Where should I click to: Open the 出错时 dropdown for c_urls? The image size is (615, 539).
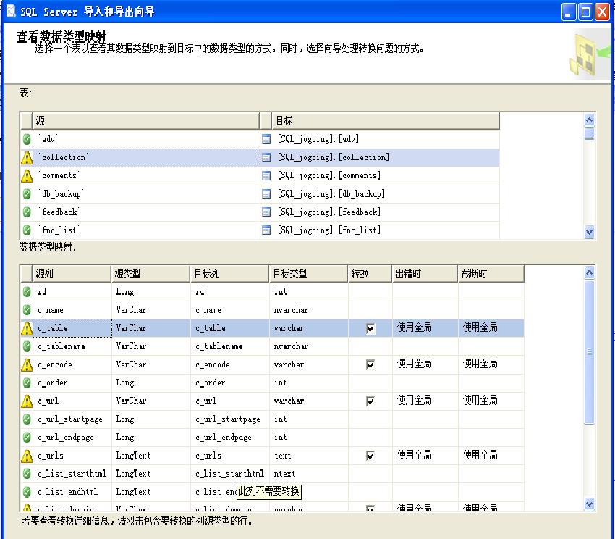425,456
